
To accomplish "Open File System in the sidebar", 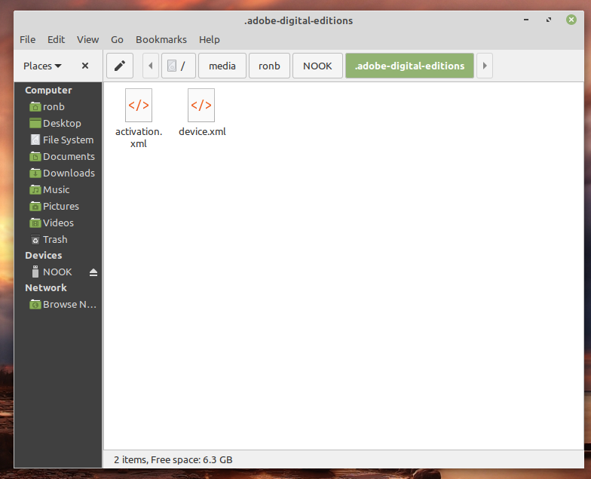I will point(59,140).
